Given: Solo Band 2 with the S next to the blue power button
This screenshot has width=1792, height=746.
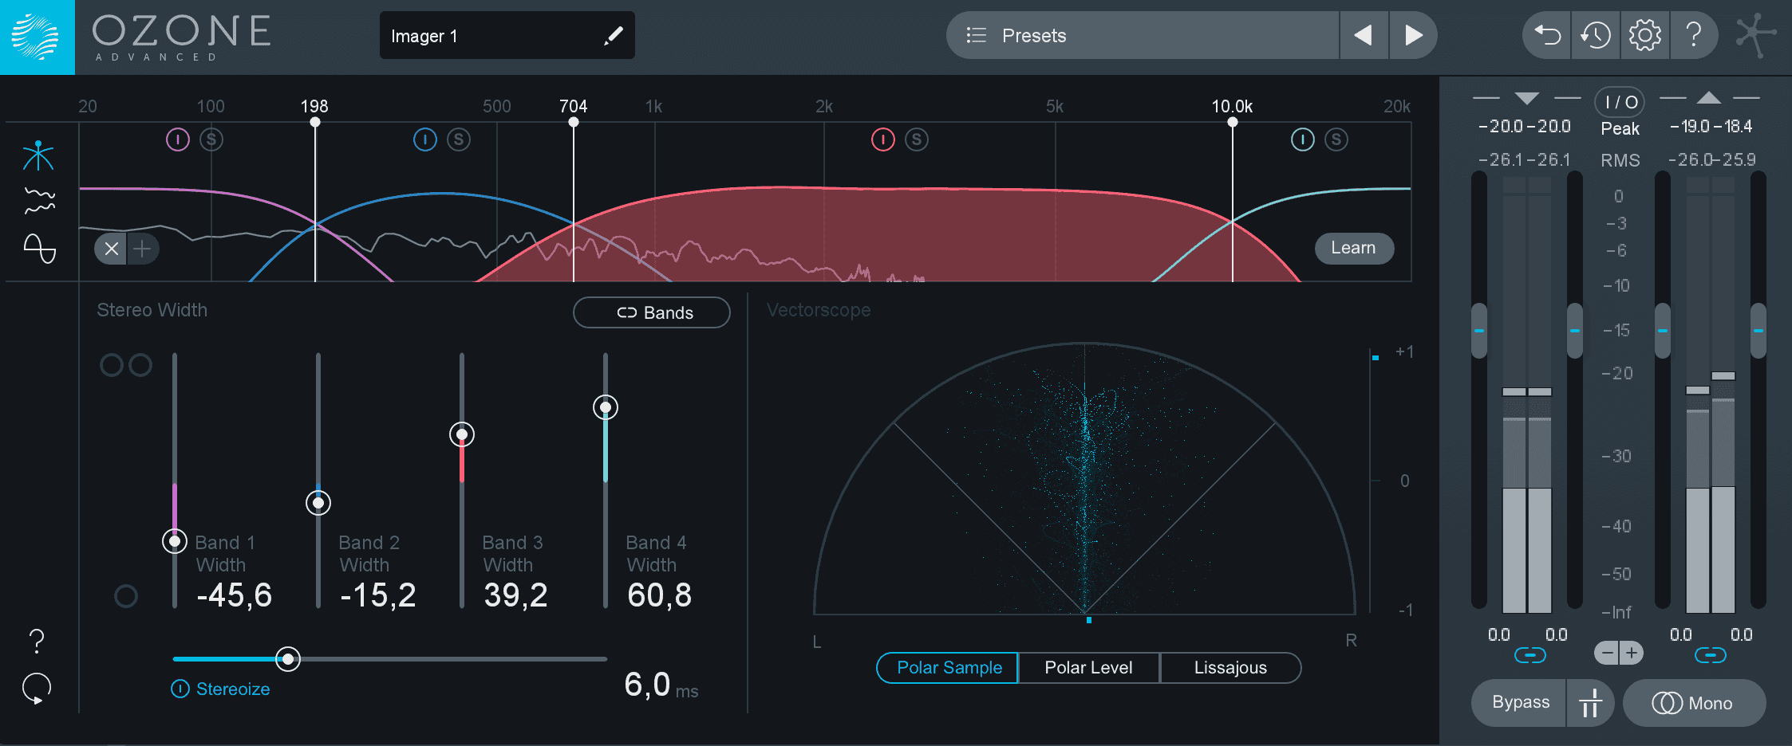Looking at the screenshot, I should (459, 140).
